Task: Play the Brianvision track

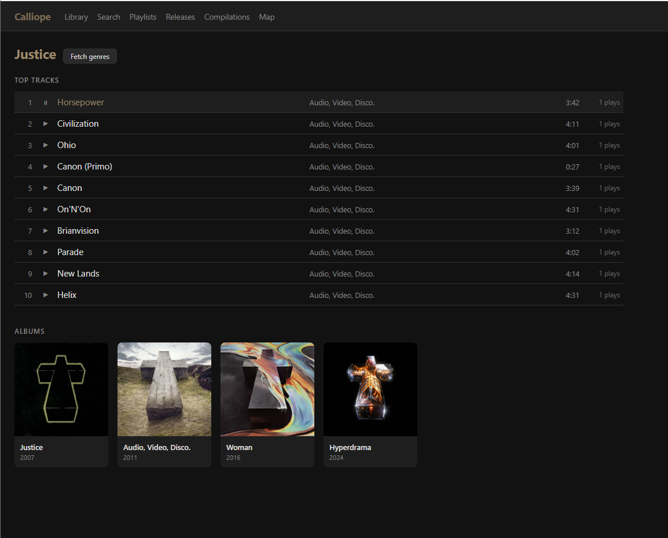Action: [46, 231]
